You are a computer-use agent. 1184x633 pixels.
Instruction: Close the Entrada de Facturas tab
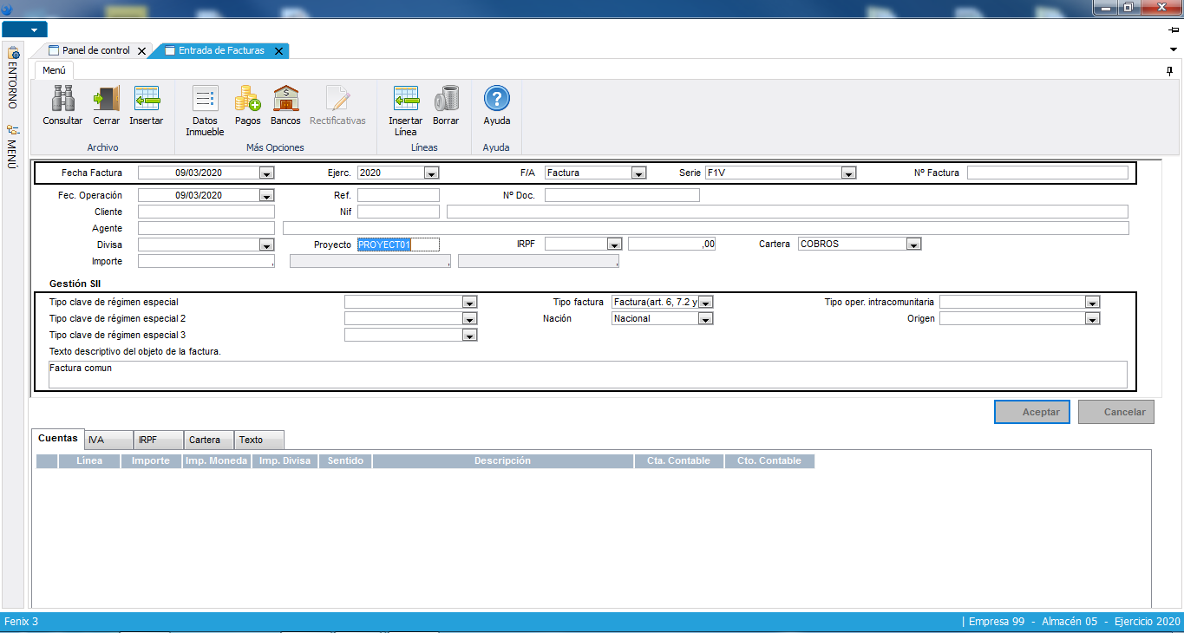click(x=278, y=51)
